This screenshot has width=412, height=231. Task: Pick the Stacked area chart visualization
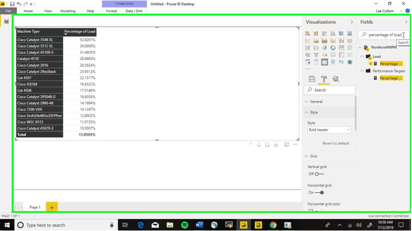click(325, 40)
